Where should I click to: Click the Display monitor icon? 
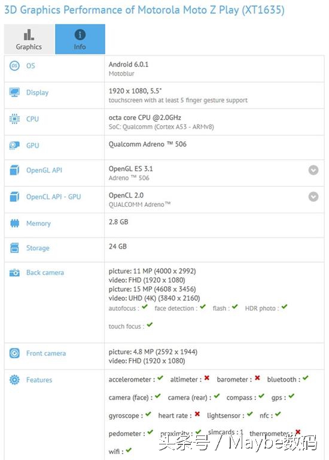coord(14,92)
